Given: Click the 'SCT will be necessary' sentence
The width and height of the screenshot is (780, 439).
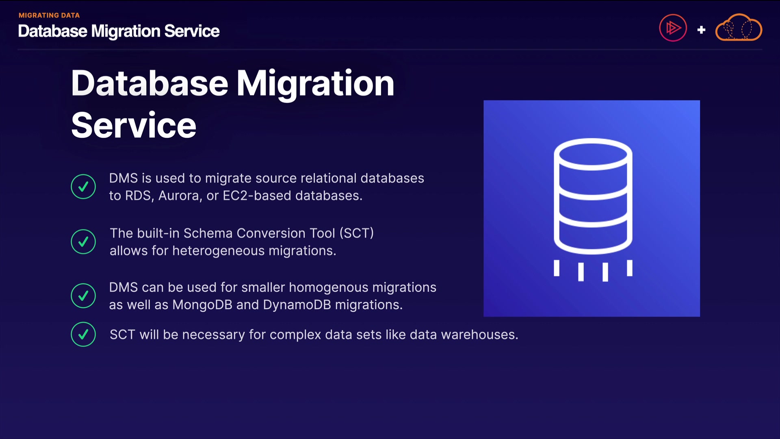Looking at the screenshot, I should (x=314, y=335).
